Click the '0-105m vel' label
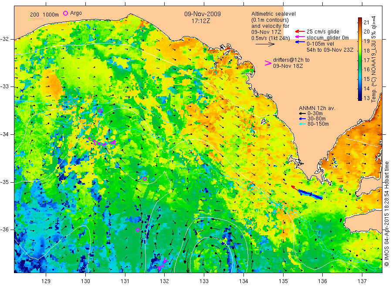 pyautogui.click(x=320, y=43)
